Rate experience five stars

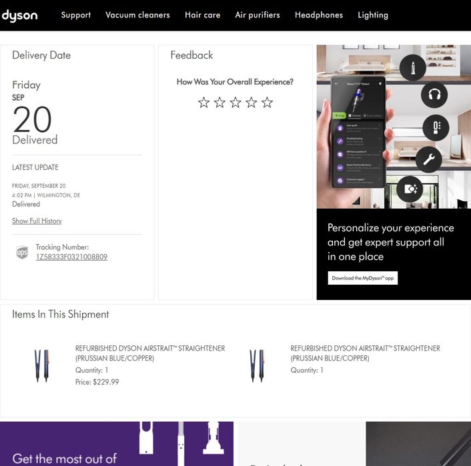[267, 103]
